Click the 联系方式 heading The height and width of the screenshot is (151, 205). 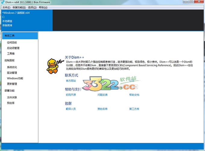pyautogui.click(x=71, y=75)
